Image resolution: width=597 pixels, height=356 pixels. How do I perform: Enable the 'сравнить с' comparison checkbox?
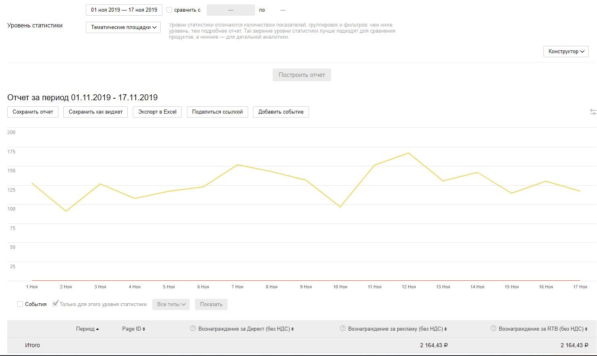tap(169, 10)
